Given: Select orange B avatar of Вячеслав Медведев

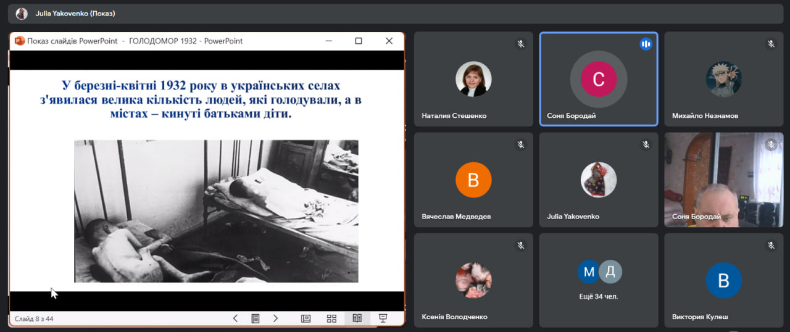Looking at the screenshot, I should coord(473,180).
